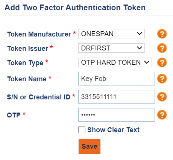Click into the Token Name field containing Key Fob
Screen dimensions: 173x160
(x=117, y=79)
